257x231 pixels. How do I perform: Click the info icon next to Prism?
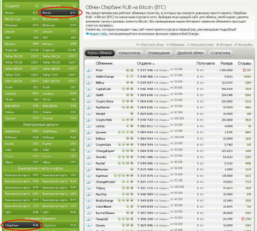pos(89,70)
